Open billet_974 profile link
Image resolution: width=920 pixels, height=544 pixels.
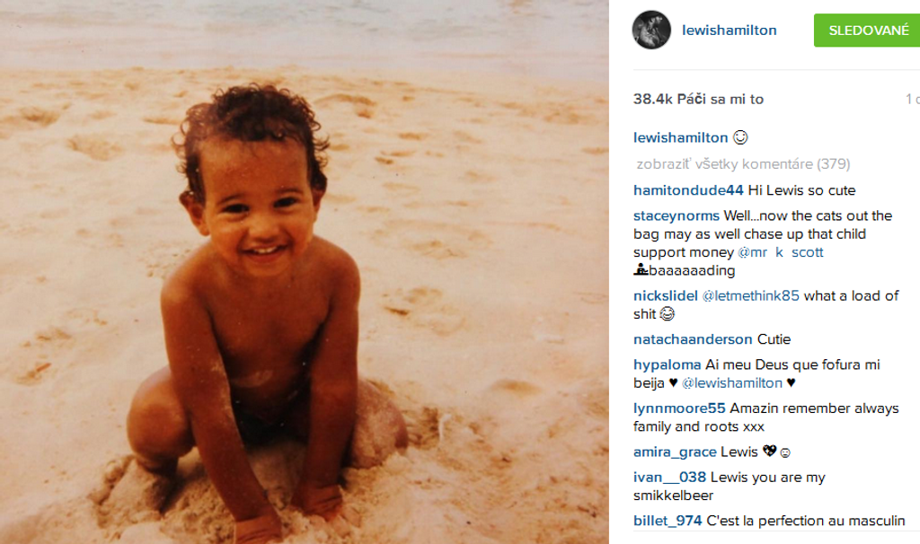(x=668, y=521)
